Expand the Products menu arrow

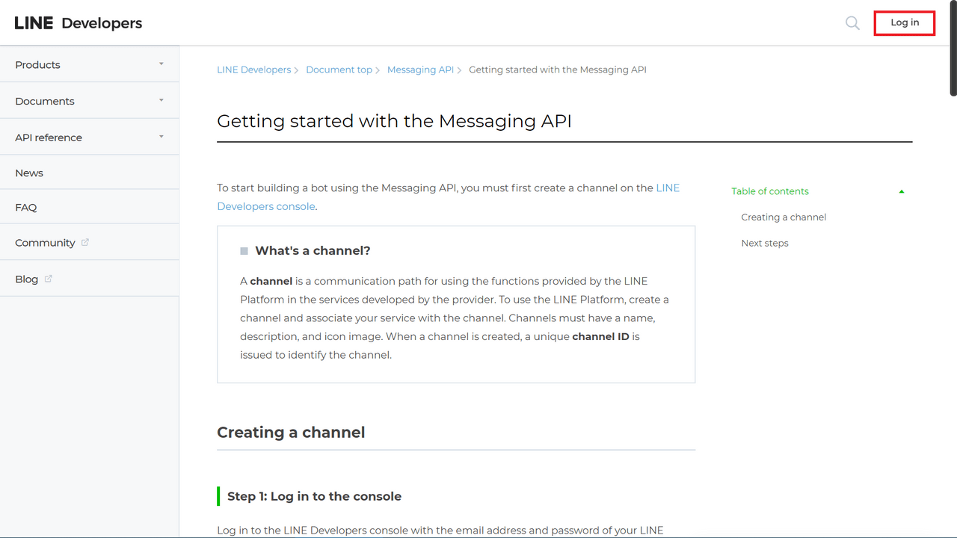click(x=161, y=64)
